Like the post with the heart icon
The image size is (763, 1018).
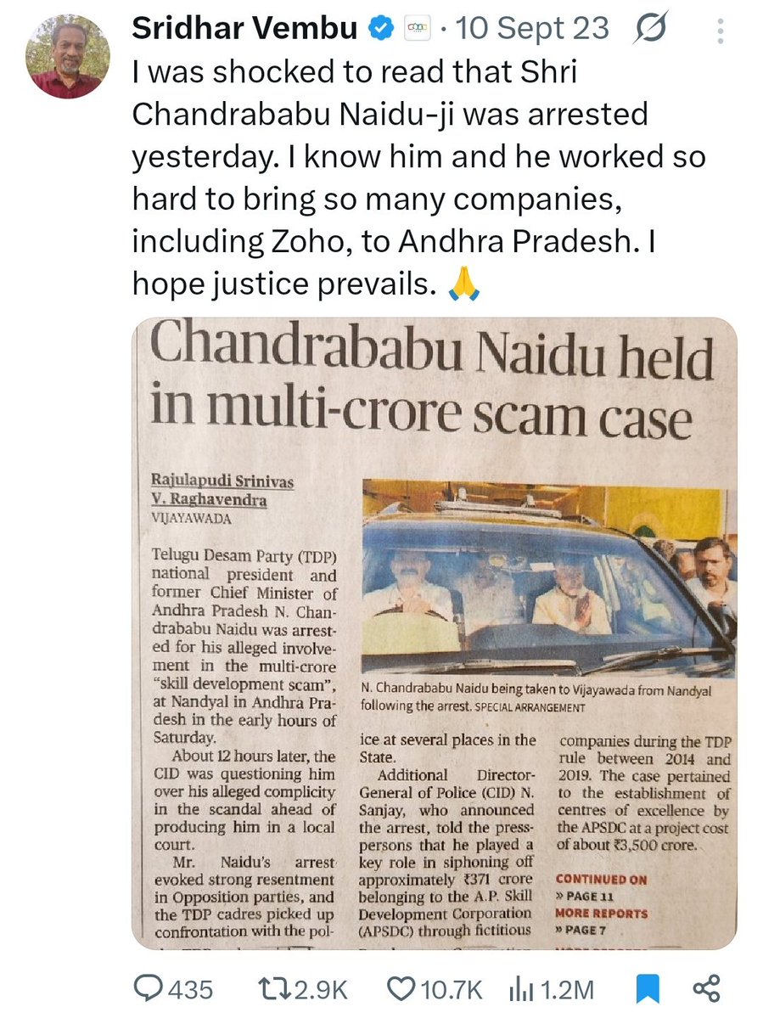401,989
